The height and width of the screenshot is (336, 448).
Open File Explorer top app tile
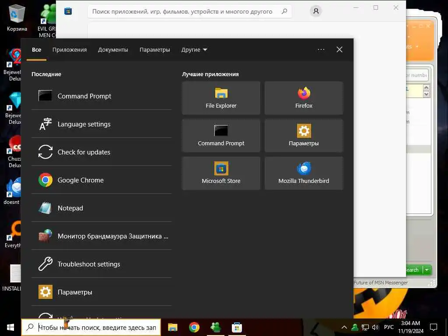(x=221, y=98)
